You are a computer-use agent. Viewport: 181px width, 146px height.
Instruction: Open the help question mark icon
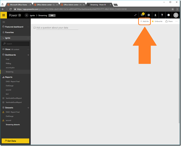pos(162,15)
